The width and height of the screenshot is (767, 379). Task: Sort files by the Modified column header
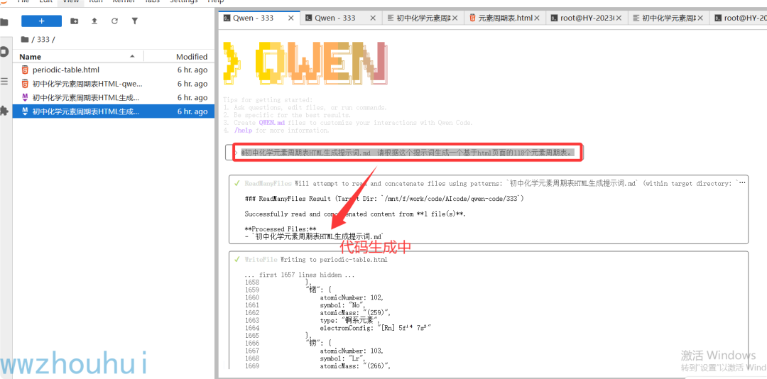tap(192, 57)
